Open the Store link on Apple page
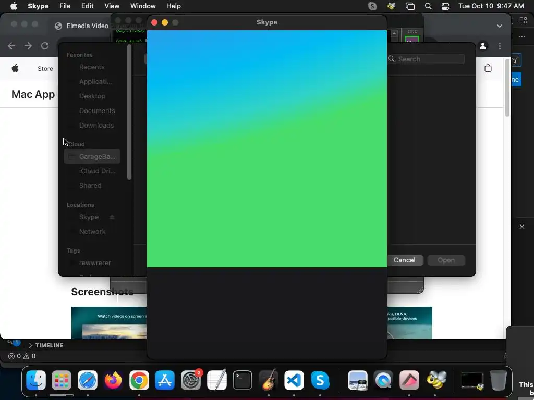 [x=45, y=69]
